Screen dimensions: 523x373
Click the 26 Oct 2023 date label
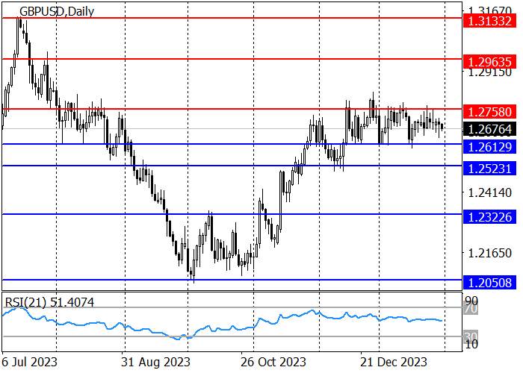click(273, 362)
